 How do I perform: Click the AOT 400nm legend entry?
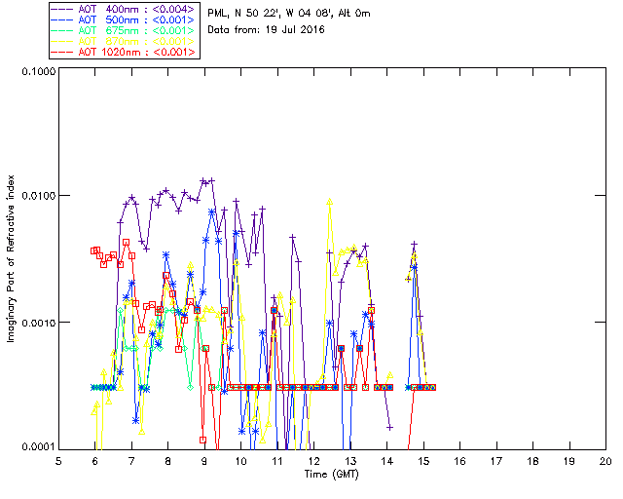[x=124, y=9]
